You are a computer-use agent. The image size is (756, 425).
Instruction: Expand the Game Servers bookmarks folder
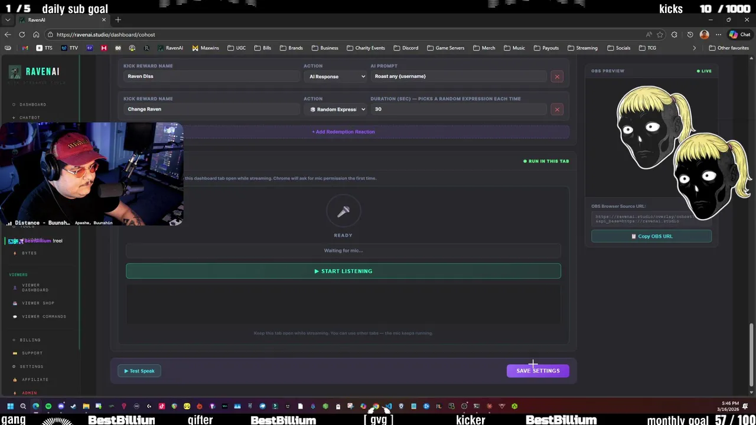[445, 48]
